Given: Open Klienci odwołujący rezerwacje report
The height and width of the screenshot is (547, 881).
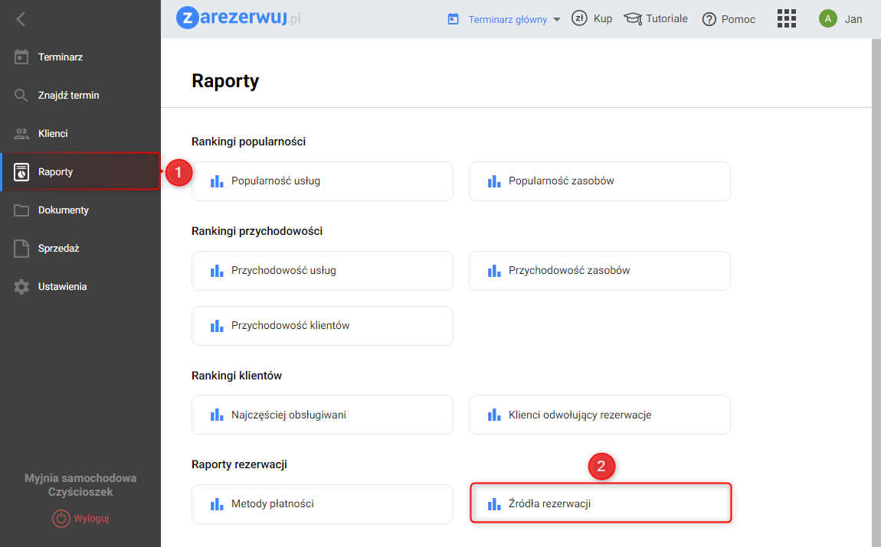Looking at the screenshot, I should [x=600, y=415].
